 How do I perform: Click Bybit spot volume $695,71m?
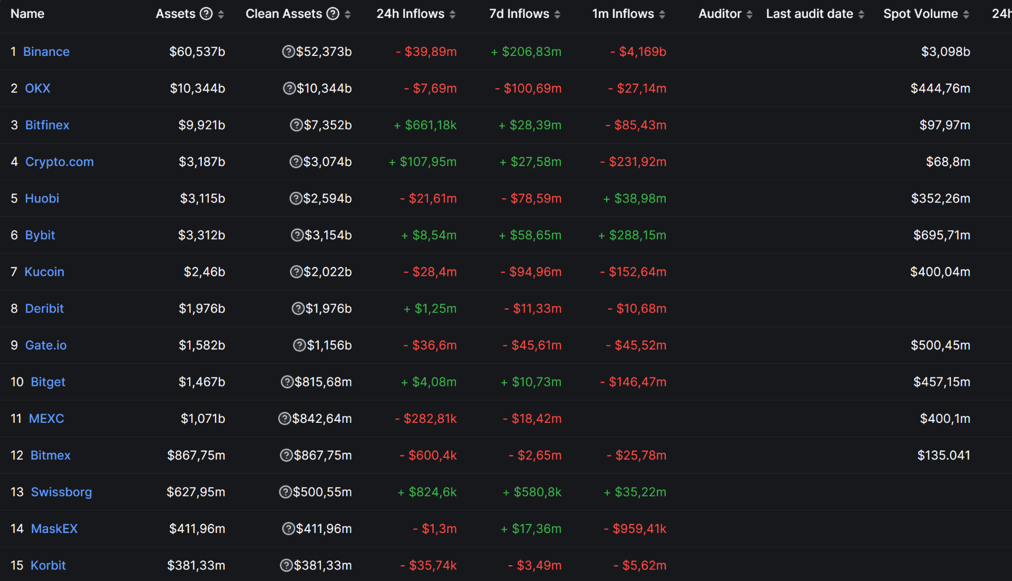point(942,235)
